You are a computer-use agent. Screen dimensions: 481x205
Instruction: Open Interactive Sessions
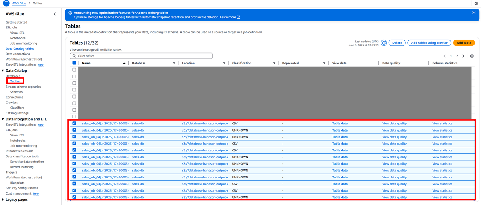point(20,151)
